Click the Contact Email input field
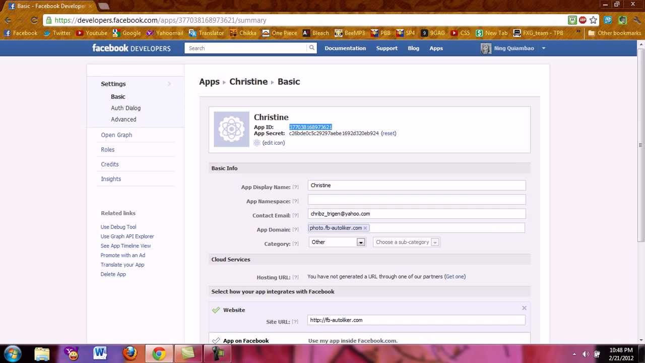 tap(417, 214)
